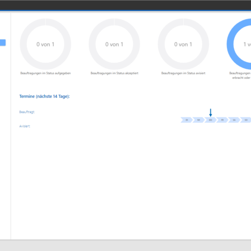The width and height of the screenshot is (251, 251).
Task: Click "Beauftragungen im Status akzeptiert" caption
Action: [114, 73]
